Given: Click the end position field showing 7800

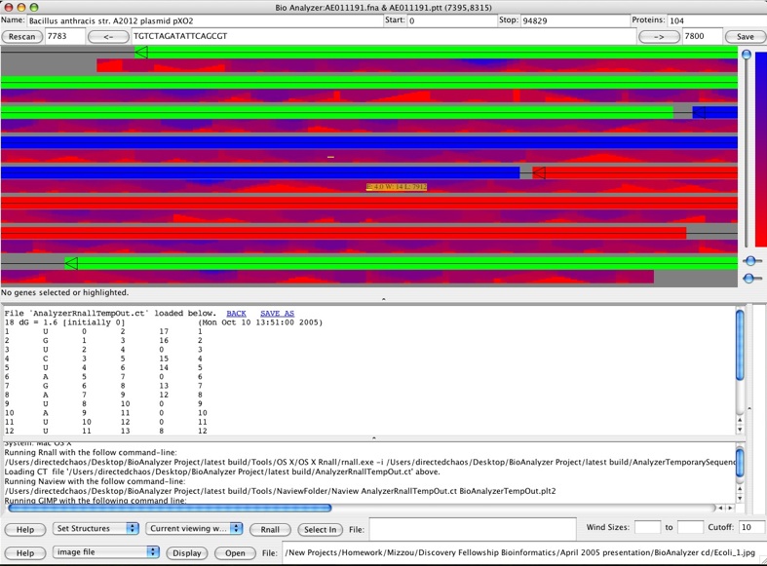Looking at the screenshot, I should 702,36.
